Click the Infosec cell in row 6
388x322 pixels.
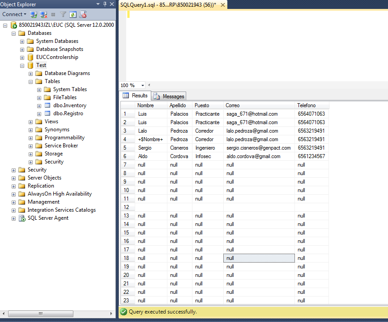coord(208,156)
